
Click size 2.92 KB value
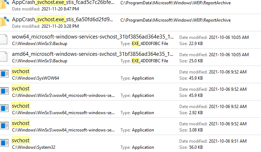(x=196, y=113)
